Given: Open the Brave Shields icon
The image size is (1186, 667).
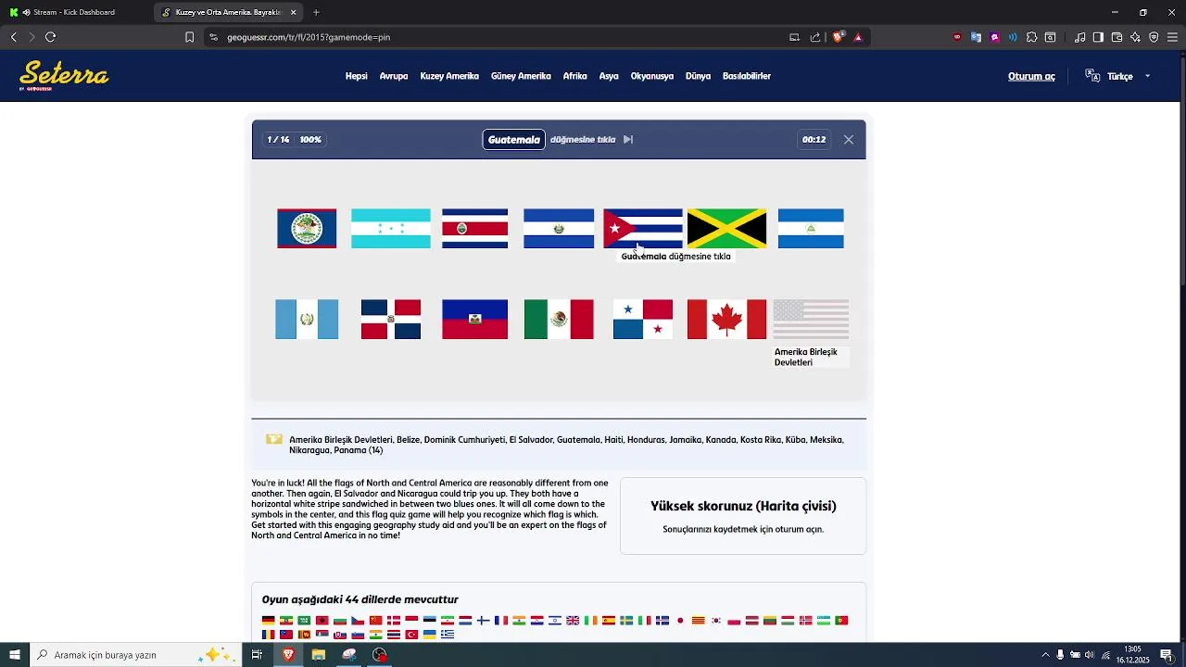Looking at the screenshot, I should pos(839,37).
